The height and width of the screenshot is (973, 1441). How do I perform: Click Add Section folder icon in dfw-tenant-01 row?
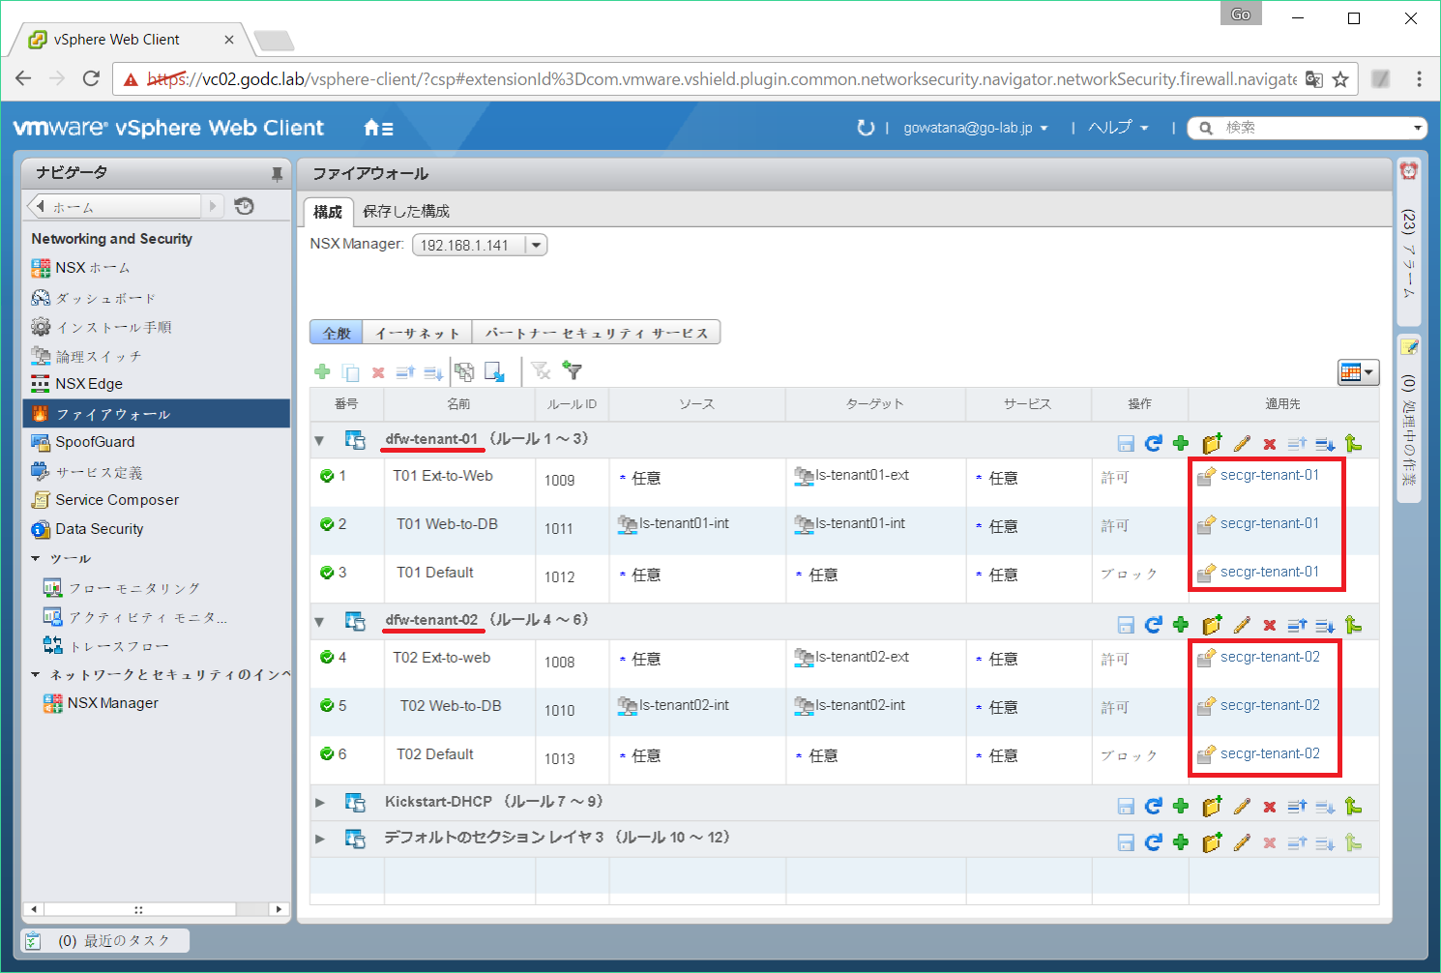pyautogui.click(x=1212, y=443)
